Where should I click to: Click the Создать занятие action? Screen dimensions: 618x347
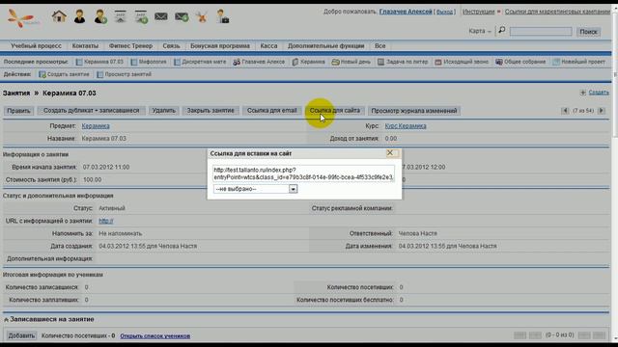pyautogui.click(x=64, y=74)
